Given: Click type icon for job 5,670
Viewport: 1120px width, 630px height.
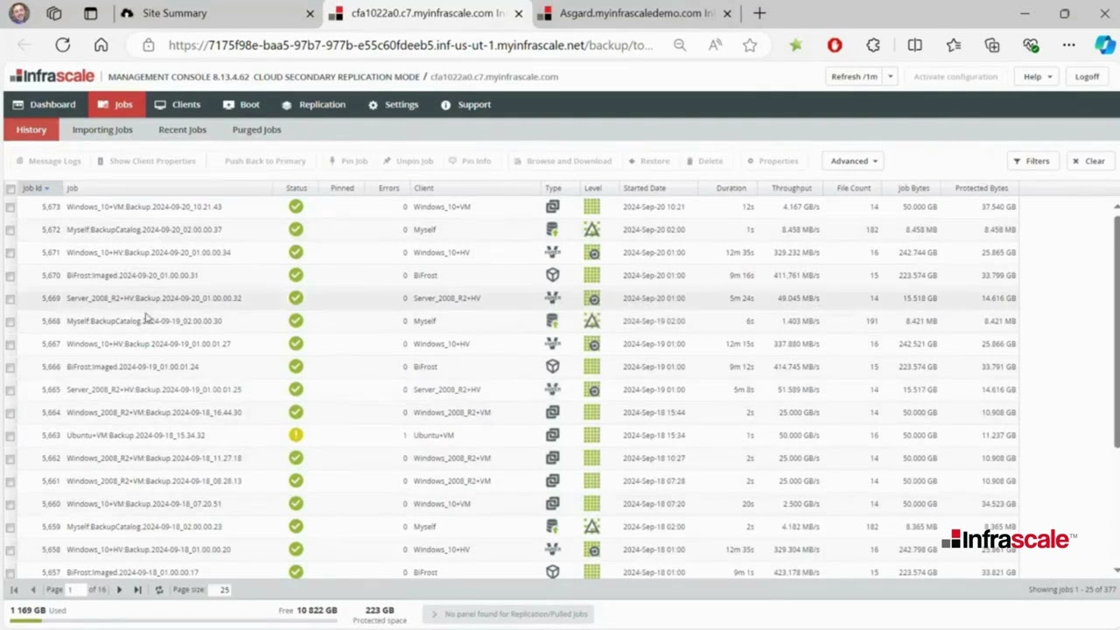Looking at the screenshot, I should tap(552, 275).
